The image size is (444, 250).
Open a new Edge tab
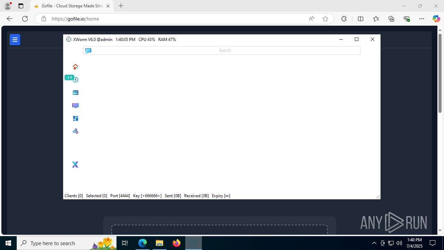click(x=121, y=6)
